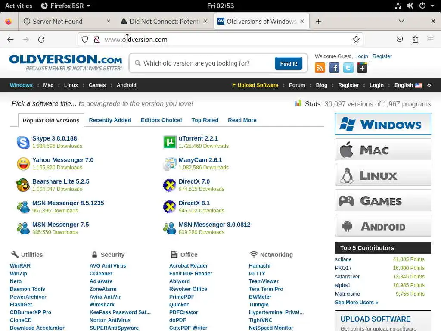Go back to the previous page
441x331 pixels.
coord(10,39)
